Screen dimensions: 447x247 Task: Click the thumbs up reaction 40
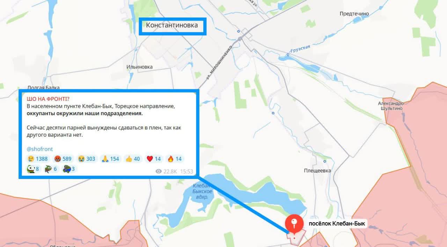(x=133, y=159)
